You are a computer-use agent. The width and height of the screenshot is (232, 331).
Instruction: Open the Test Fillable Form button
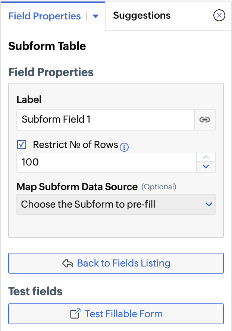[x=116, y=314]
